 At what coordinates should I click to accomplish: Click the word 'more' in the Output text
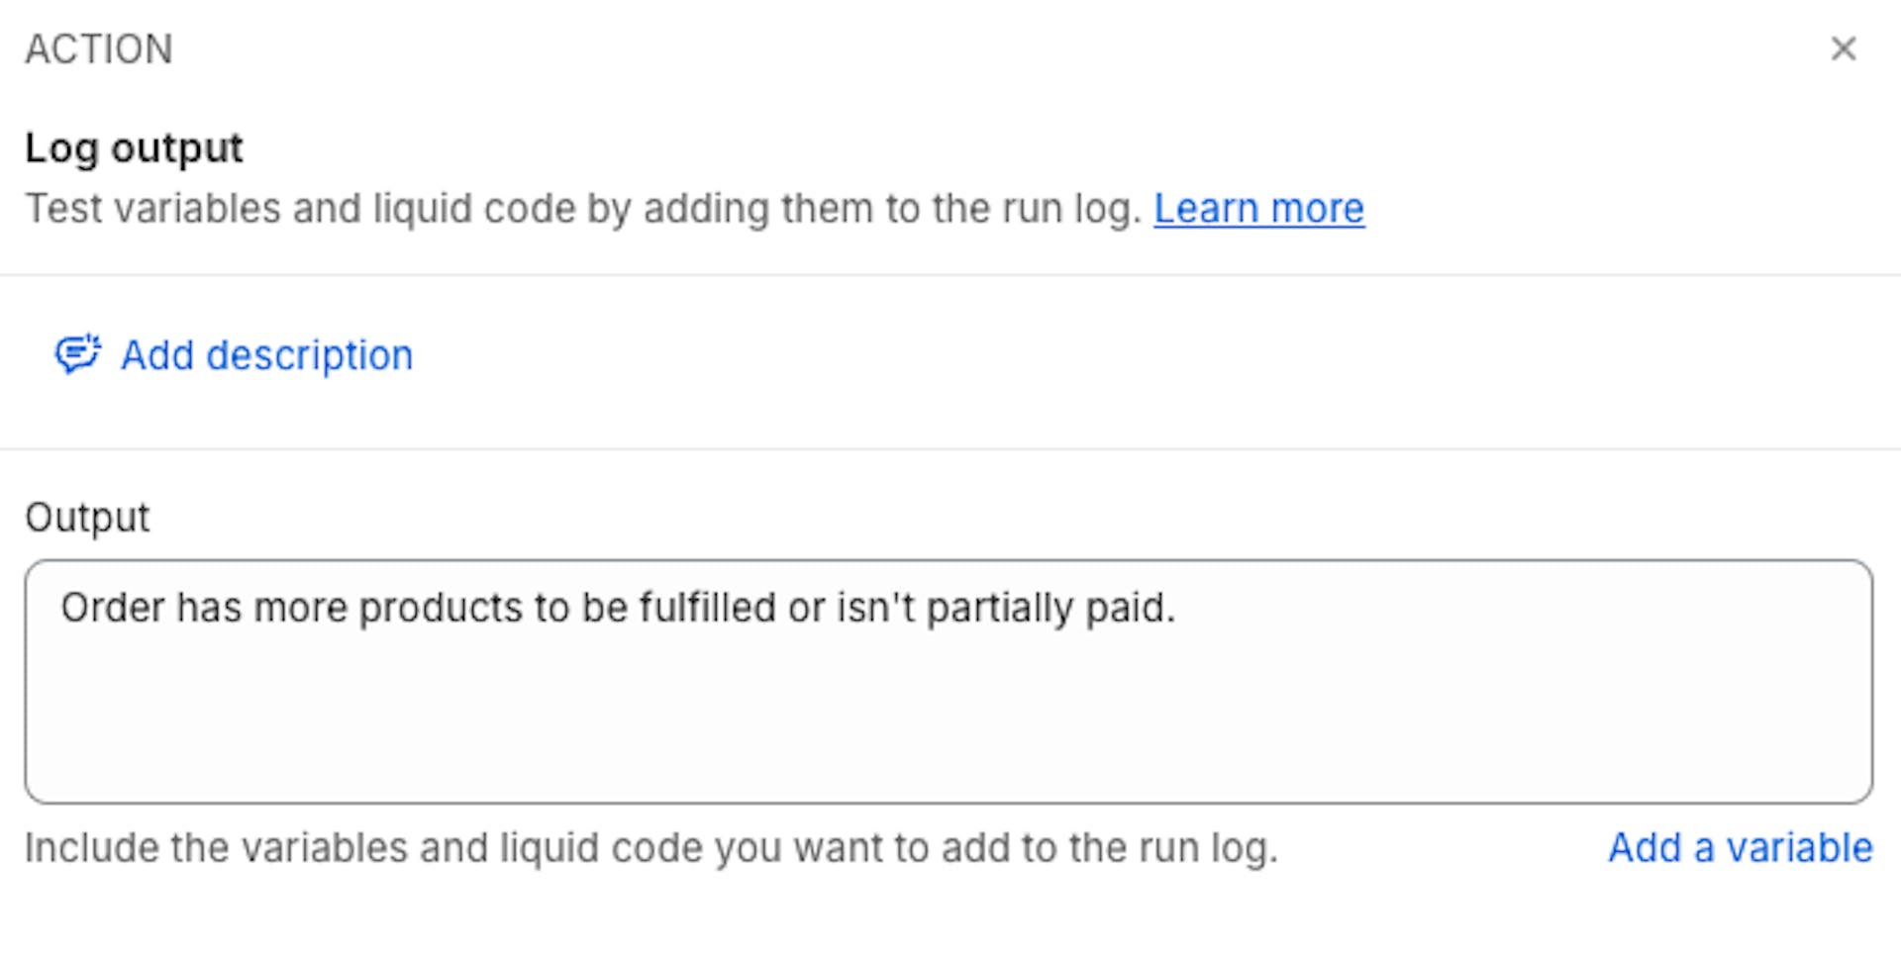[x=301, y=608]
